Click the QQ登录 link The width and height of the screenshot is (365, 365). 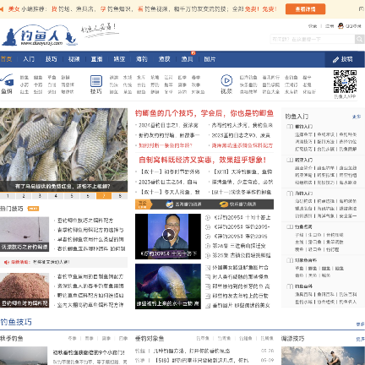[x=353, y=26]
